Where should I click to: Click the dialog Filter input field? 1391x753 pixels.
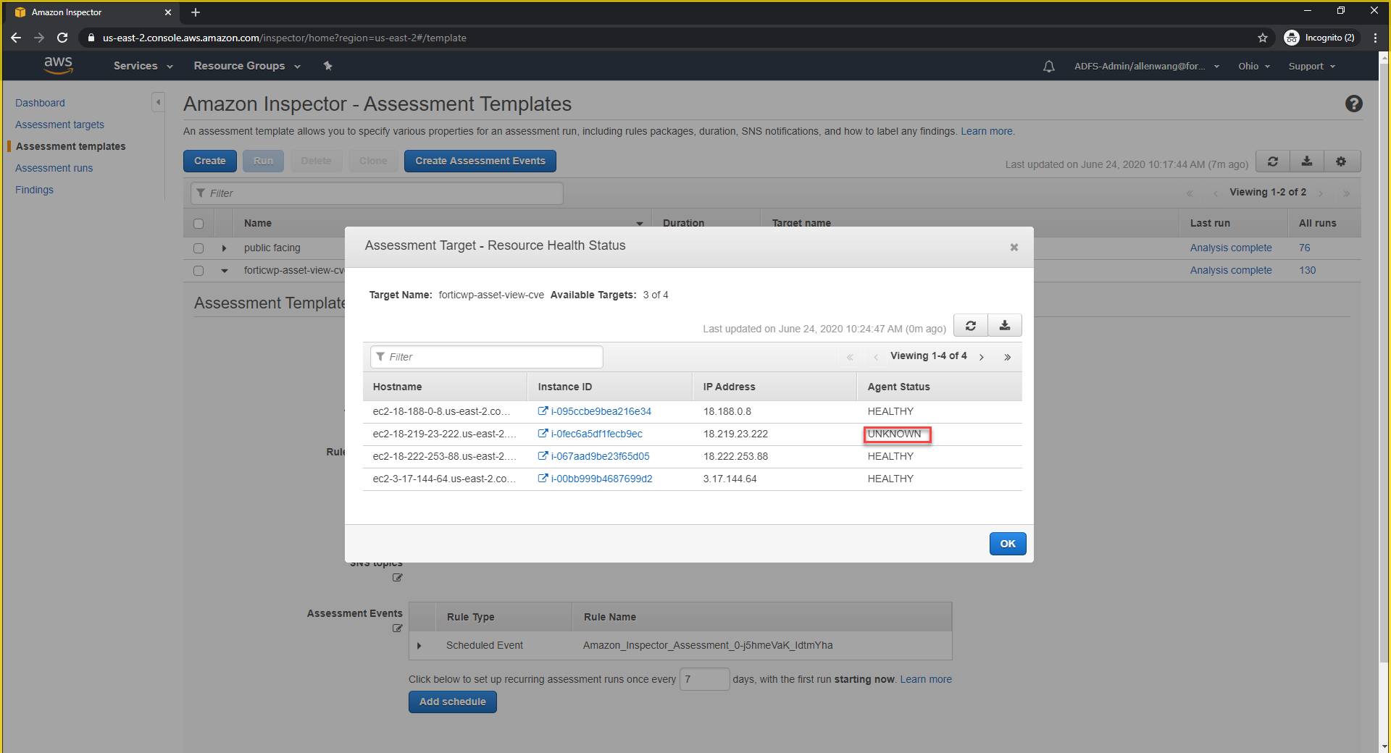pos(487,357)
